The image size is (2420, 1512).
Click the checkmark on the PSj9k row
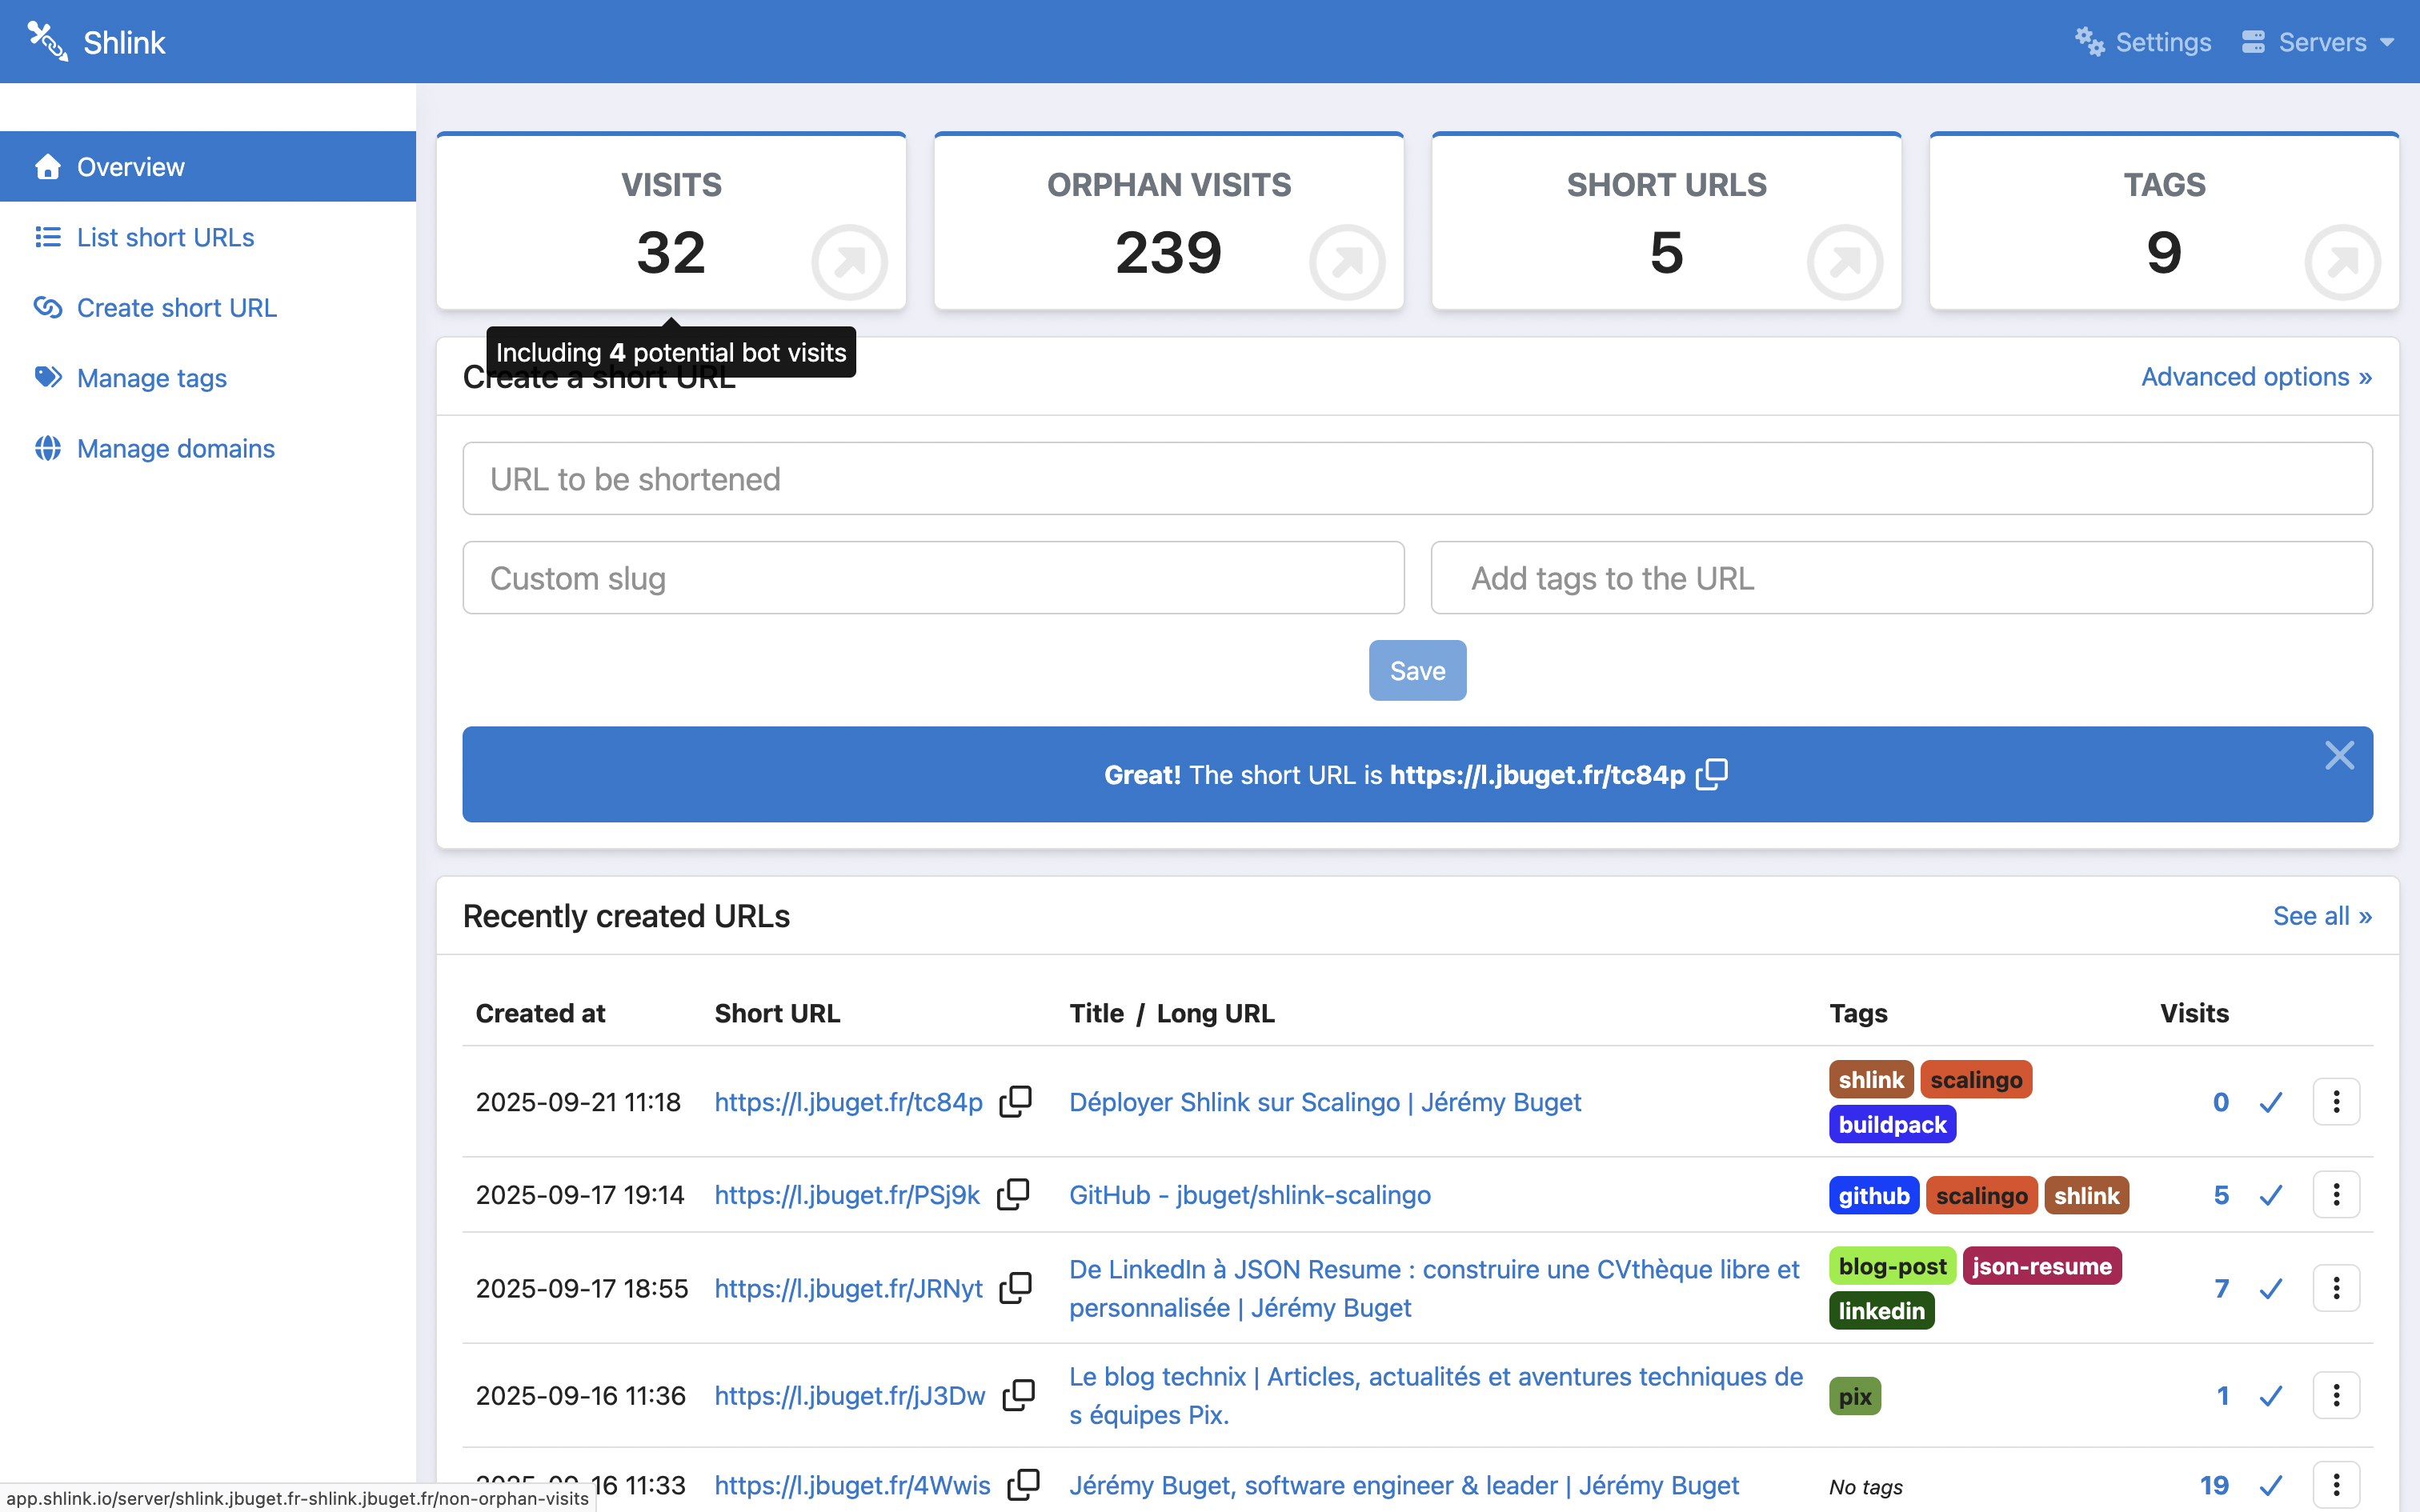pos(2271,1194)
